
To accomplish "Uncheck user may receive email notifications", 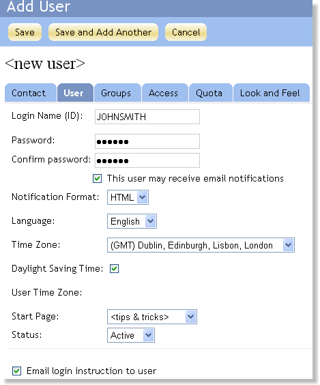I will click(97, 178).
